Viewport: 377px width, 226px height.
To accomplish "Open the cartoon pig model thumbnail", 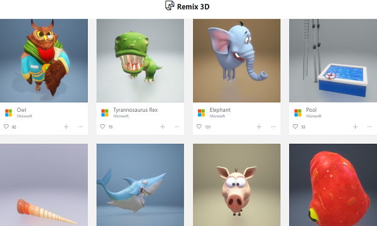I will 237,185.
